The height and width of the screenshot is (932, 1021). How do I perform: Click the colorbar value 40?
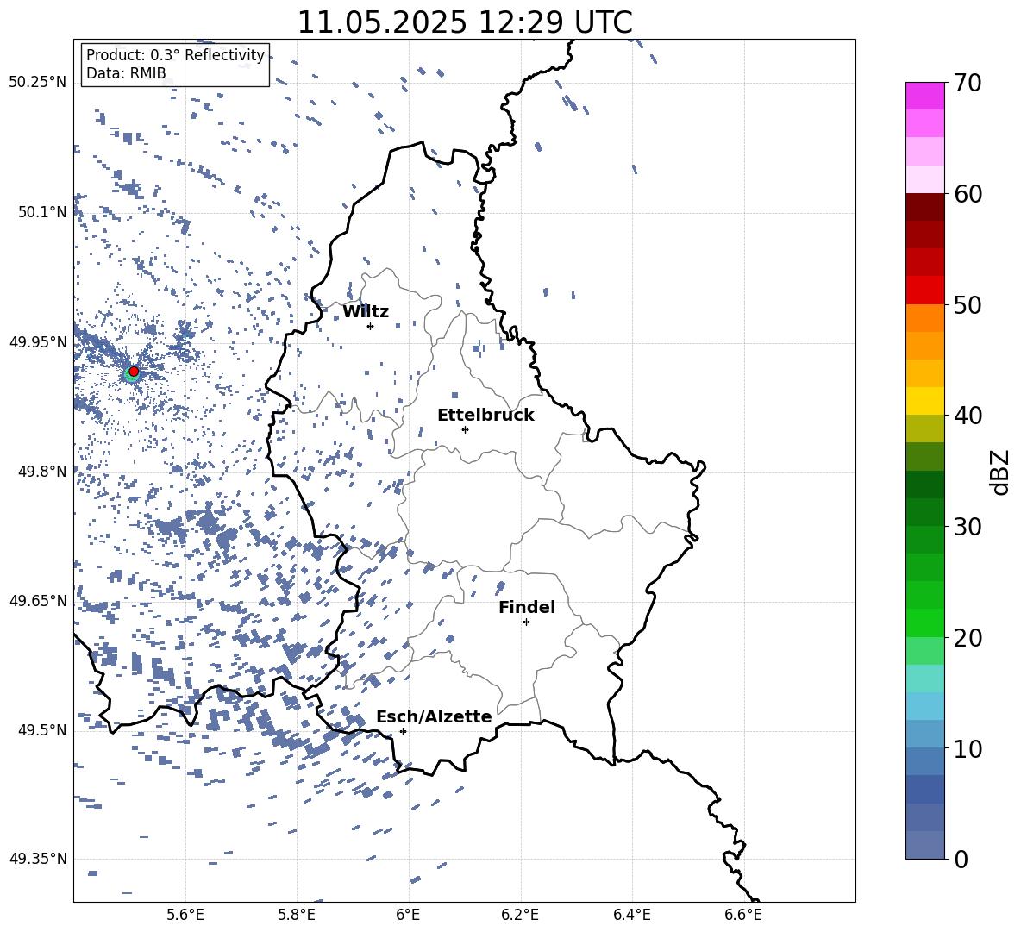tap(968, 416)
